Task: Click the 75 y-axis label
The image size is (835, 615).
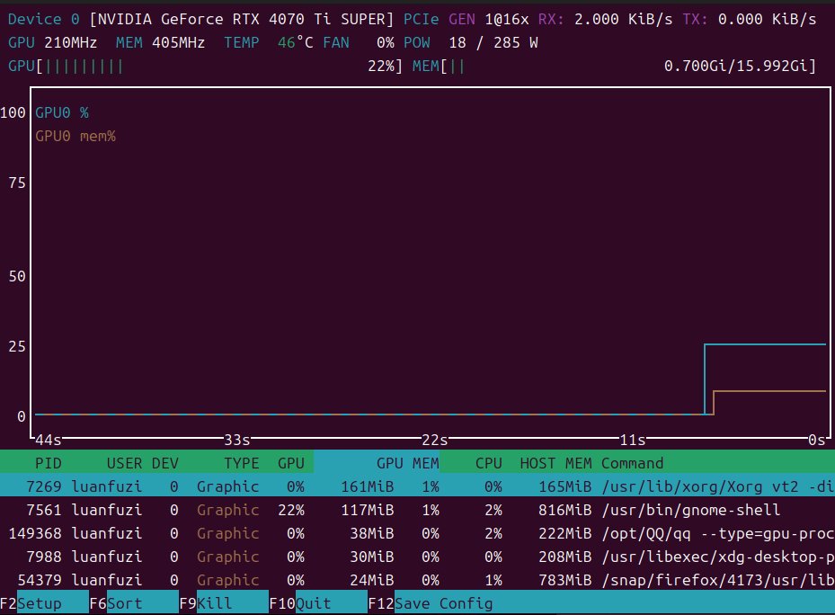Action: tap(17, 183)
